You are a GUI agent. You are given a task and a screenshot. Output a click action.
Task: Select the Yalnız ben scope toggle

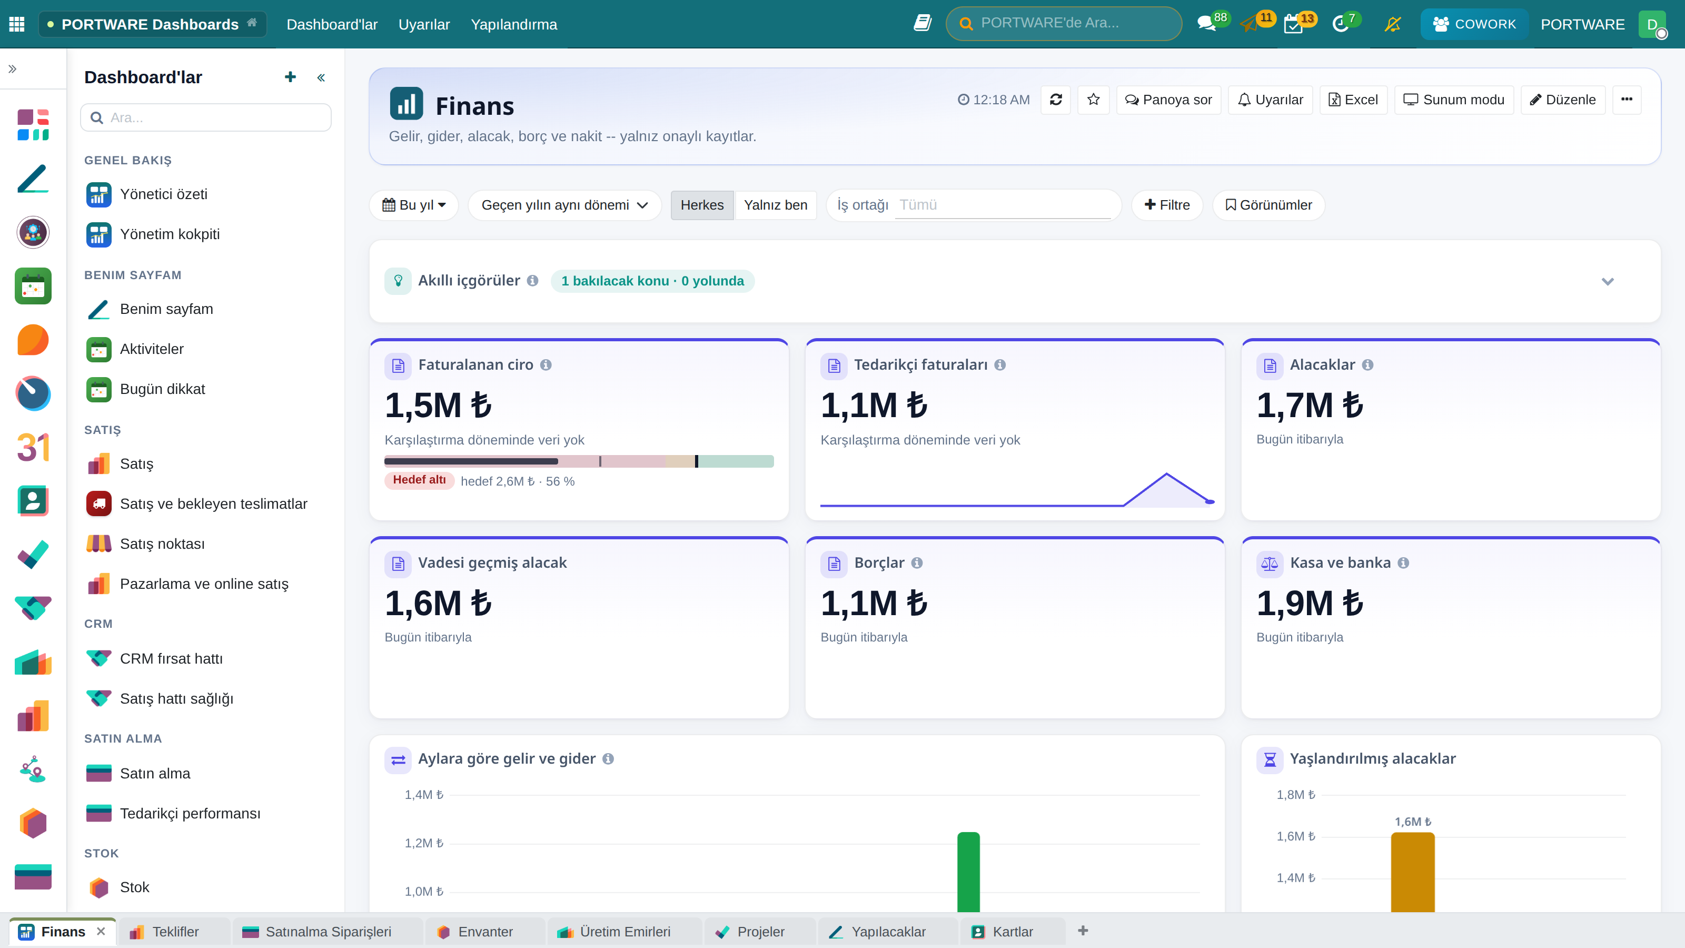click(775, 205)
